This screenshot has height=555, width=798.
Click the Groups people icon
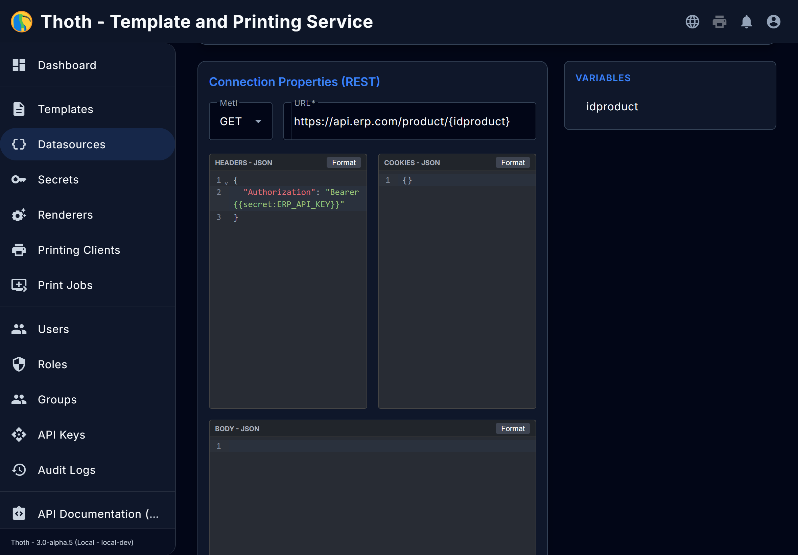tap(19, 399)
